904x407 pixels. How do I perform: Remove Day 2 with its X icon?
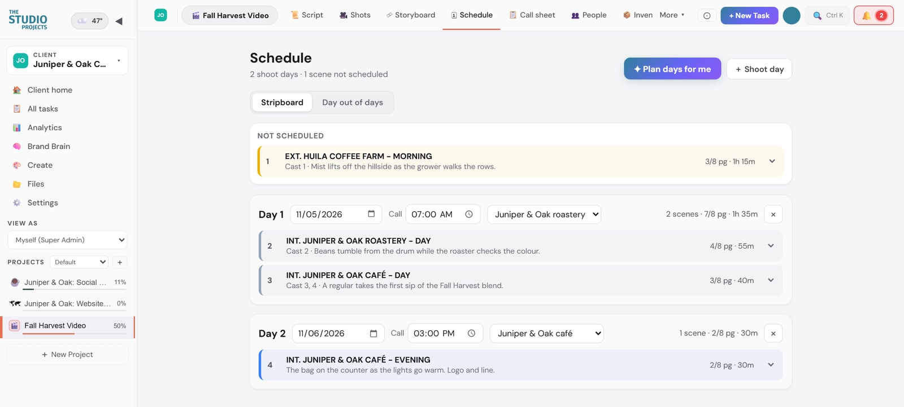pyautogui.click(x=773, y=333)
